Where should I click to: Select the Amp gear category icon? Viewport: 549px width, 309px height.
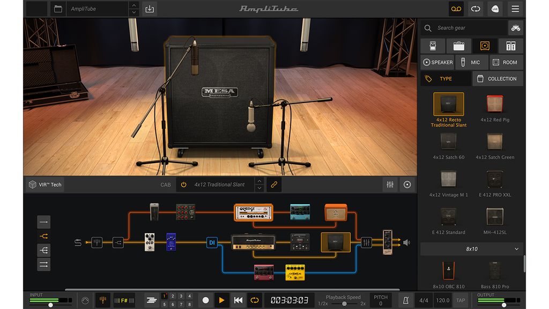[458, 46]
